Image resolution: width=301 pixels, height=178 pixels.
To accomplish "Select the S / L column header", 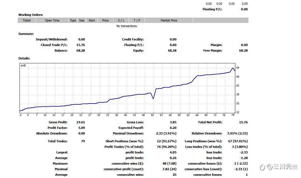I will [x=121, y=20].
